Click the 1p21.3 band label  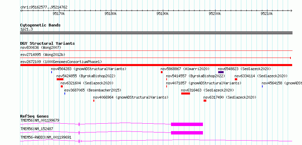(26, 29)
